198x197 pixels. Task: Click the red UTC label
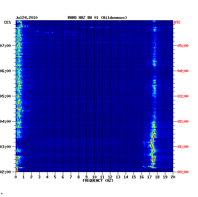[x=177, y=22]
